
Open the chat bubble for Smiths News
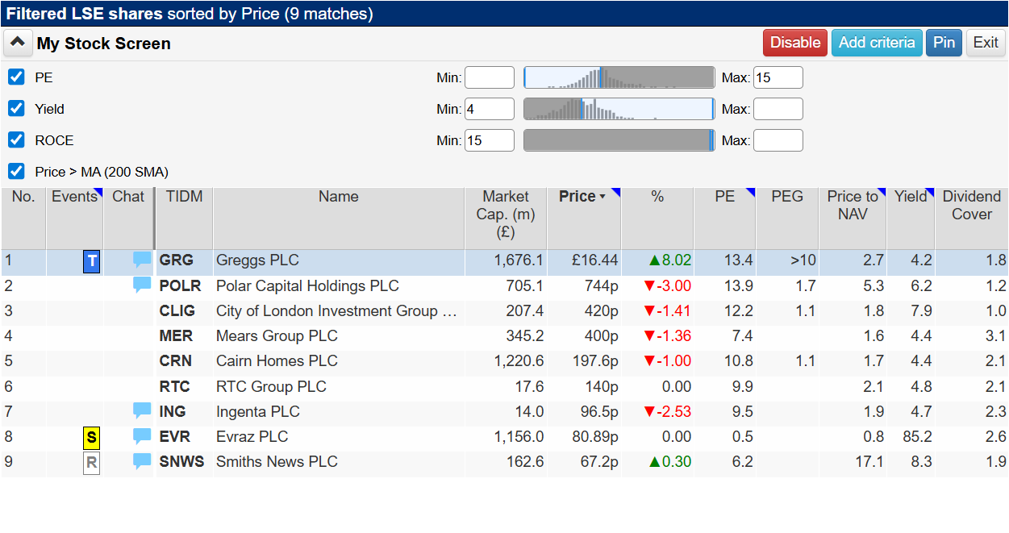click(x=142, y=460)
